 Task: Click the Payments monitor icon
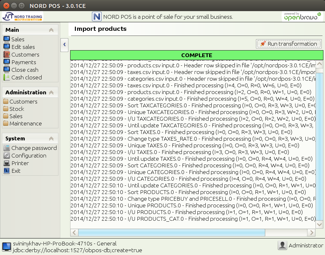(x=6, y=62)
